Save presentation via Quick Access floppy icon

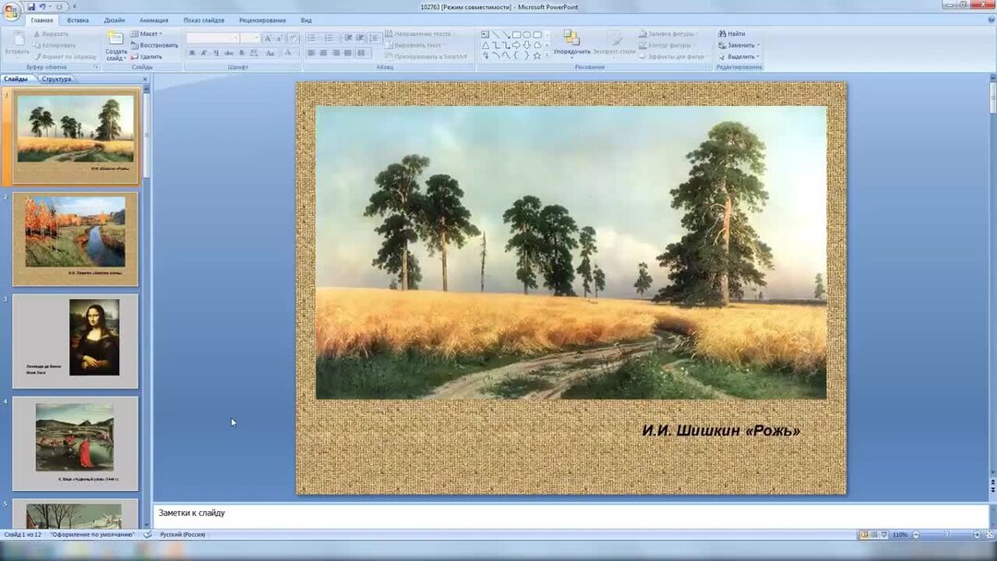[31, 7]
